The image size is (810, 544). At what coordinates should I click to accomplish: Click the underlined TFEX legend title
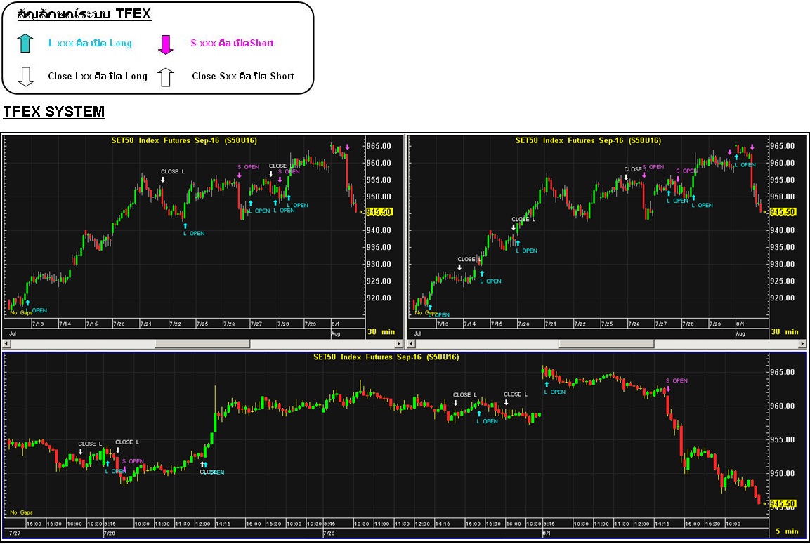coord(84,14)
